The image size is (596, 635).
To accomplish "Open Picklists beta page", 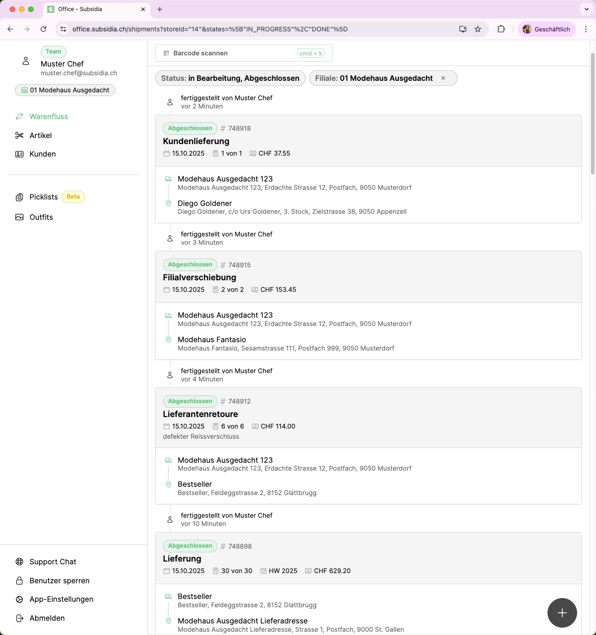I will click(x=44, y=197).
